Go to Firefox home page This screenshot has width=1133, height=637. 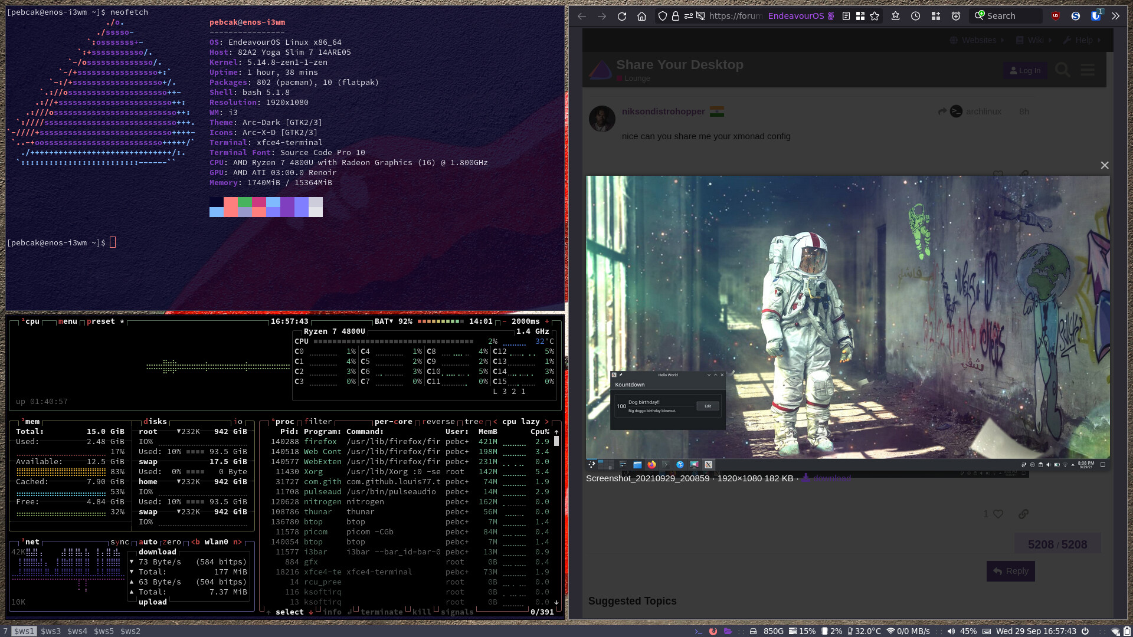(x=642, y=16)
